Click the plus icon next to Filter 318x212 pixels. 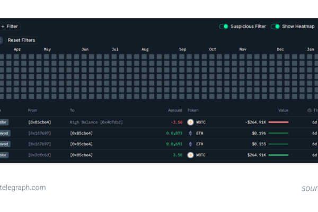3,26
